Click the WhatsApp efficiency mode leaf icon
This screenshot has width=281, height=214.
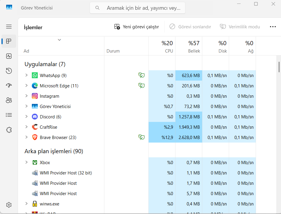click(142, 75)
